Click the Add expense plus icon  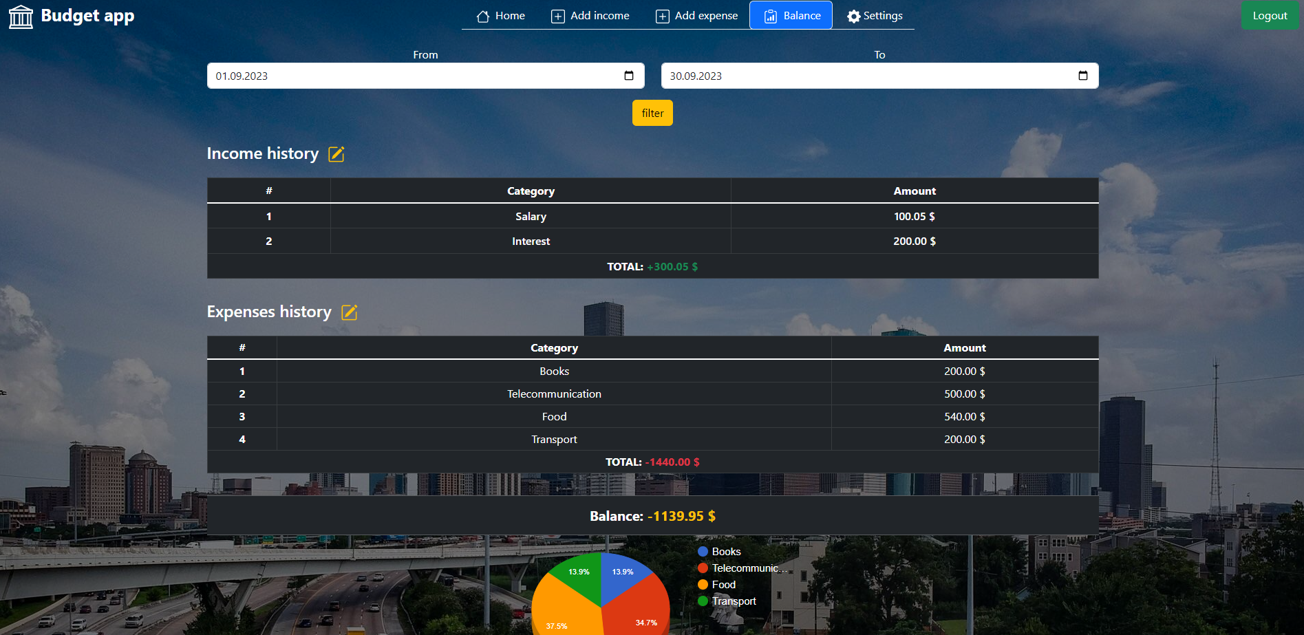pos(663,17)
